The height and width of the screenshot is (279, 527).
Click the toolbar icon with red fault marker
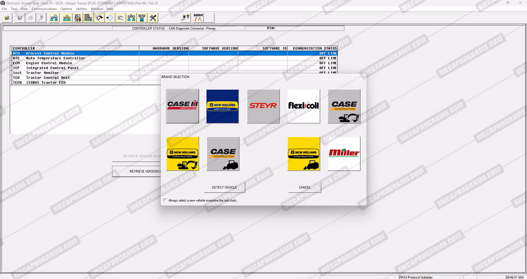point(78,18)
